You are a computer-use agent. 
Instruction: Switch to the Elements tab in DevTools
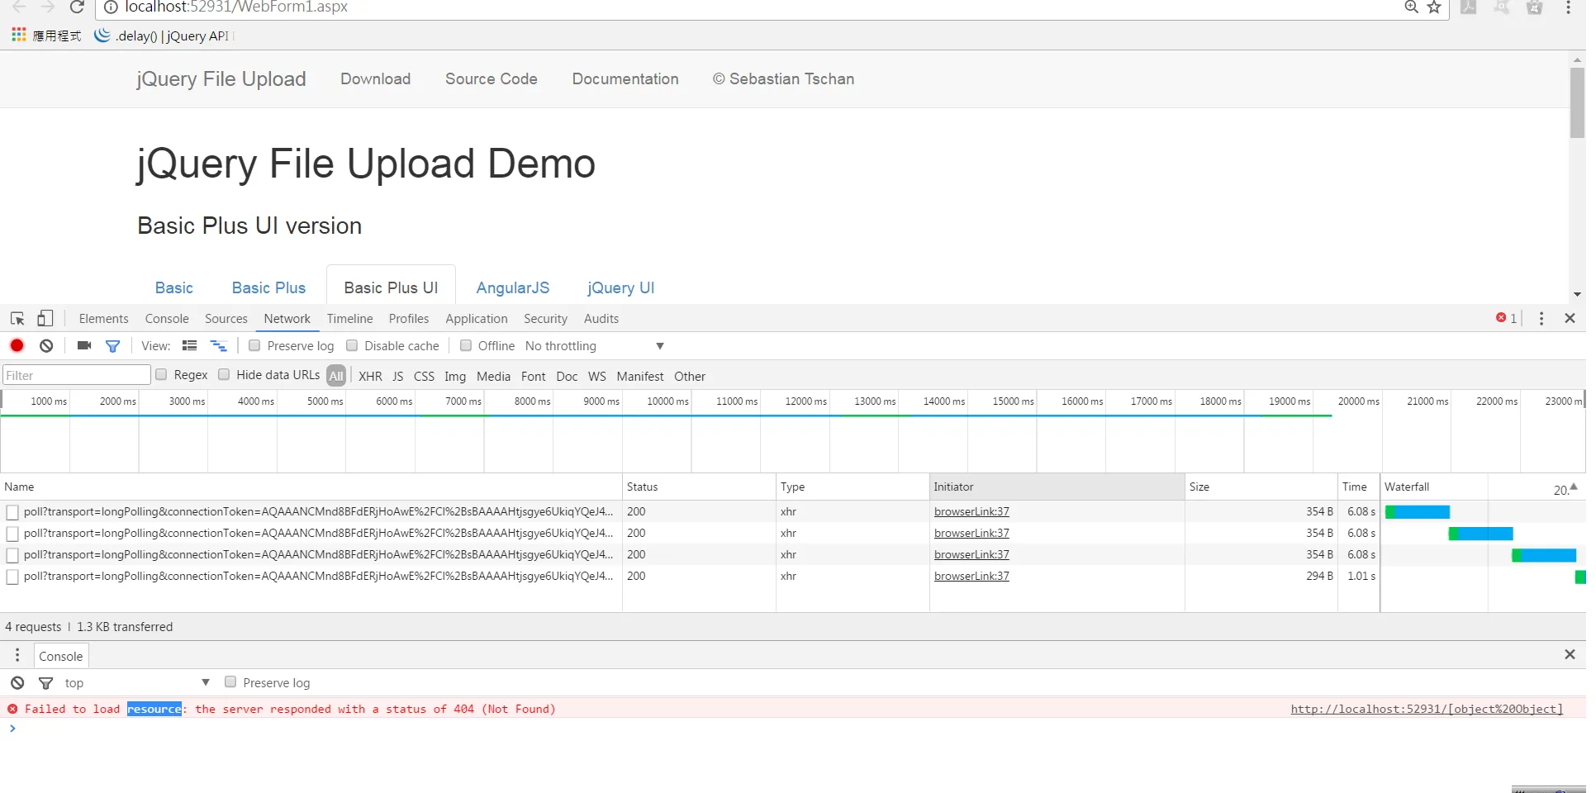[104, 319]
